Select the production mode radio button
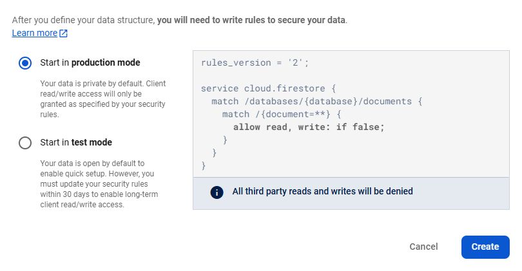The image size is (522, 271). coord(25,62)
